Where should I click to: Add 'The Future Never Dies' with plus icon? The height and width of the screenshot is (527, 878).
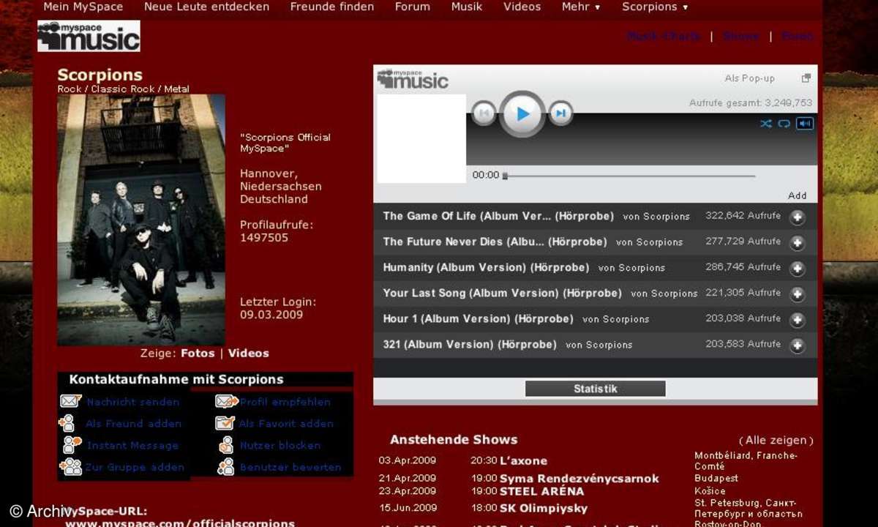pos(798,243)
